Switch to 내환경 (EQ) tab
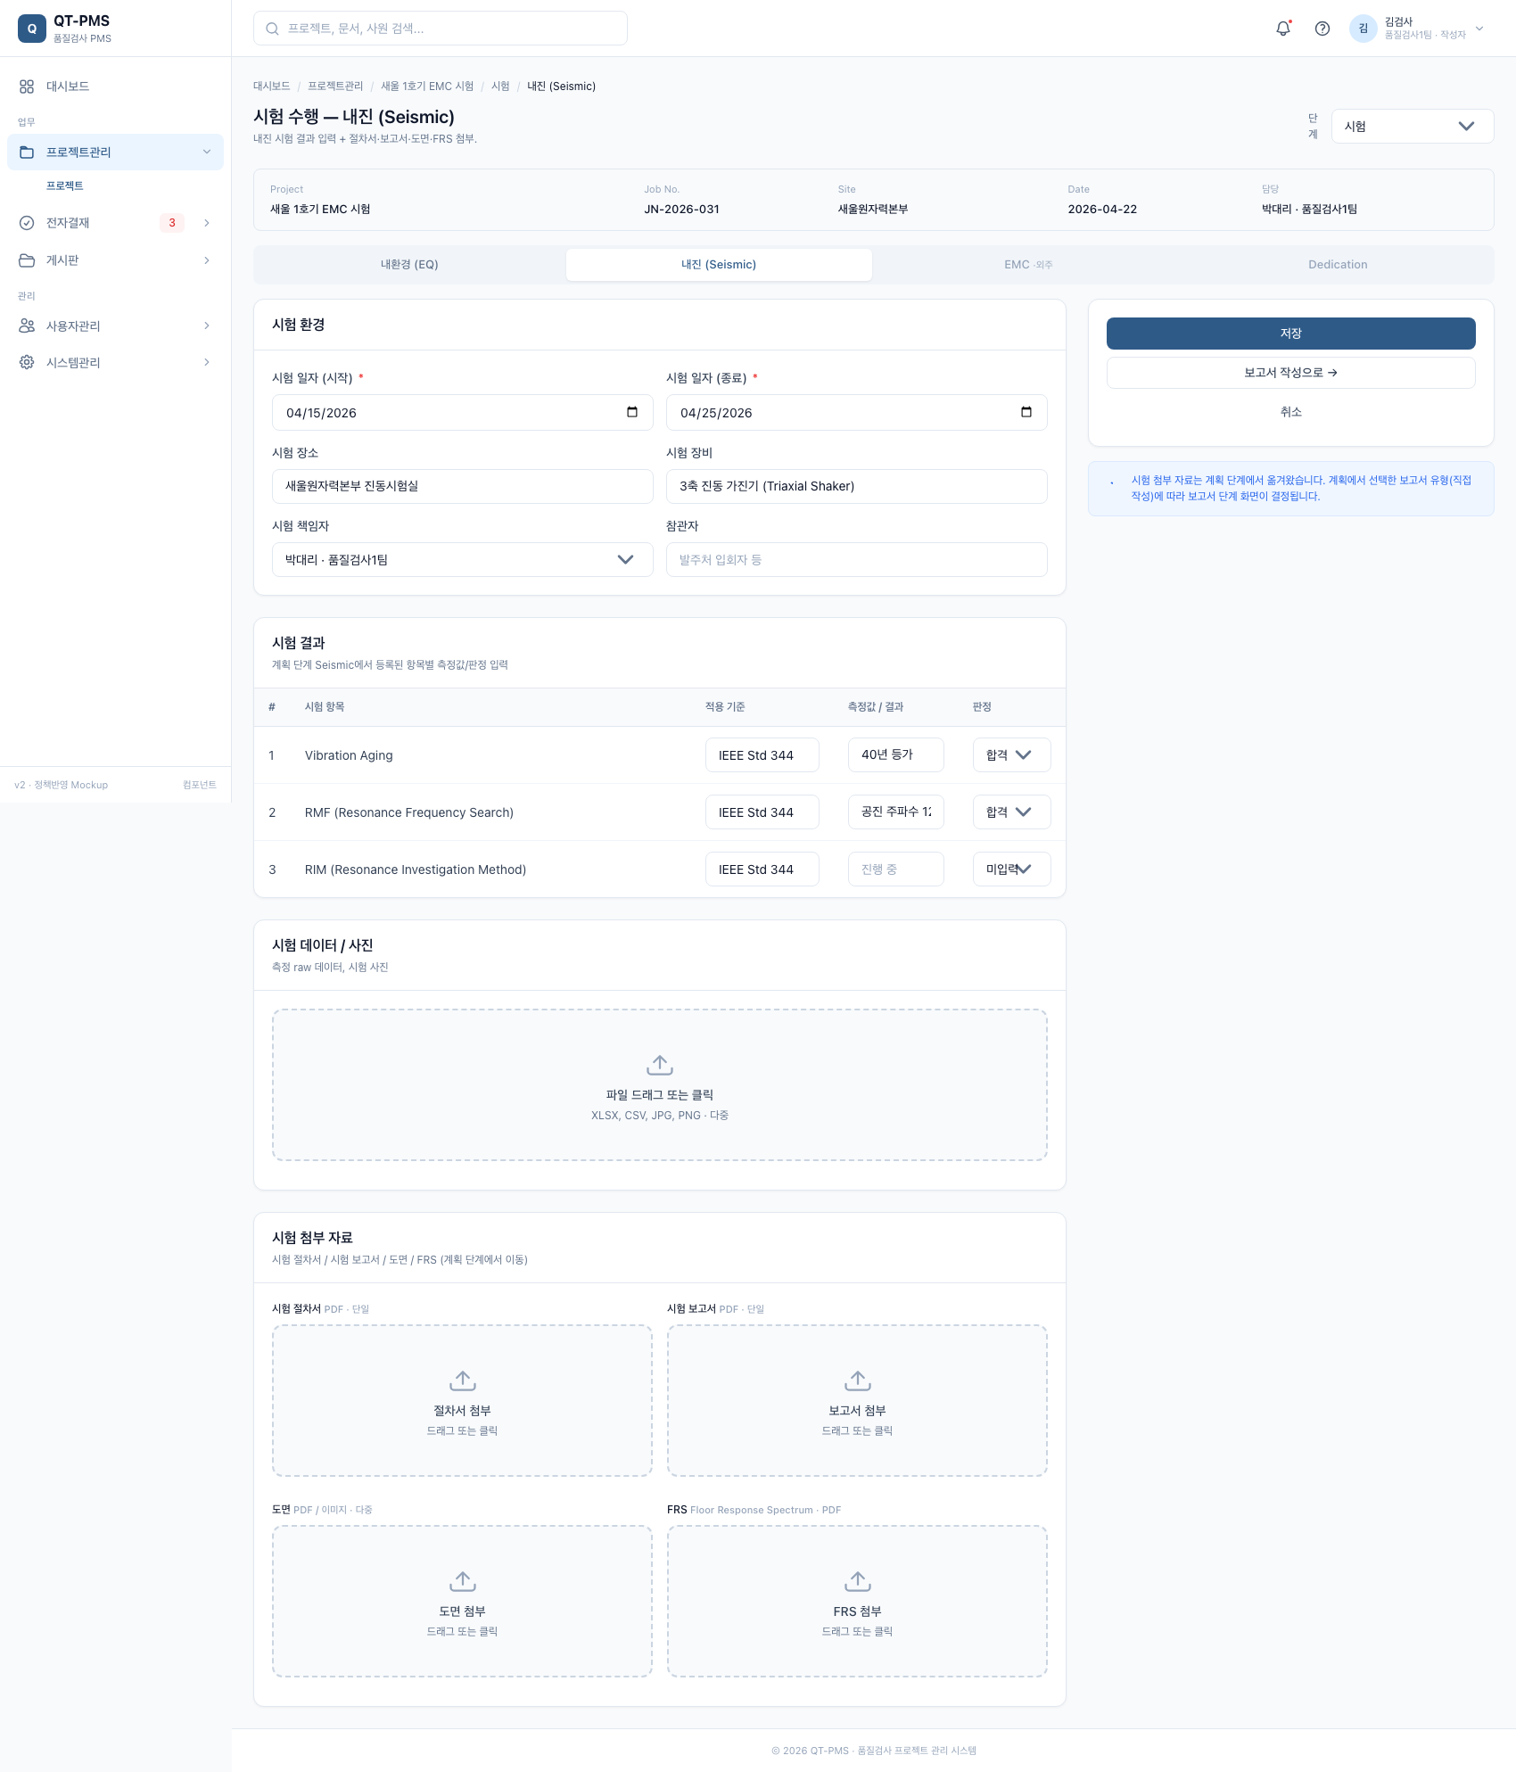This screenshot has height=1772, width=1516. click(x=409, y=265)
